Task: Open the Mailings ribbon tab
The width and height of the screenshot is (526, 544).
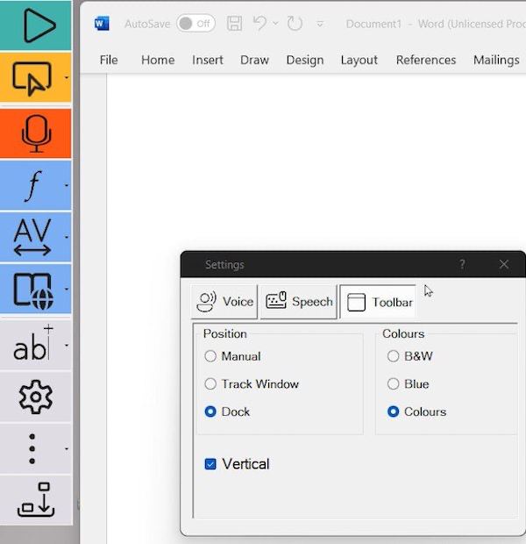Action: [x=496, y=60]
